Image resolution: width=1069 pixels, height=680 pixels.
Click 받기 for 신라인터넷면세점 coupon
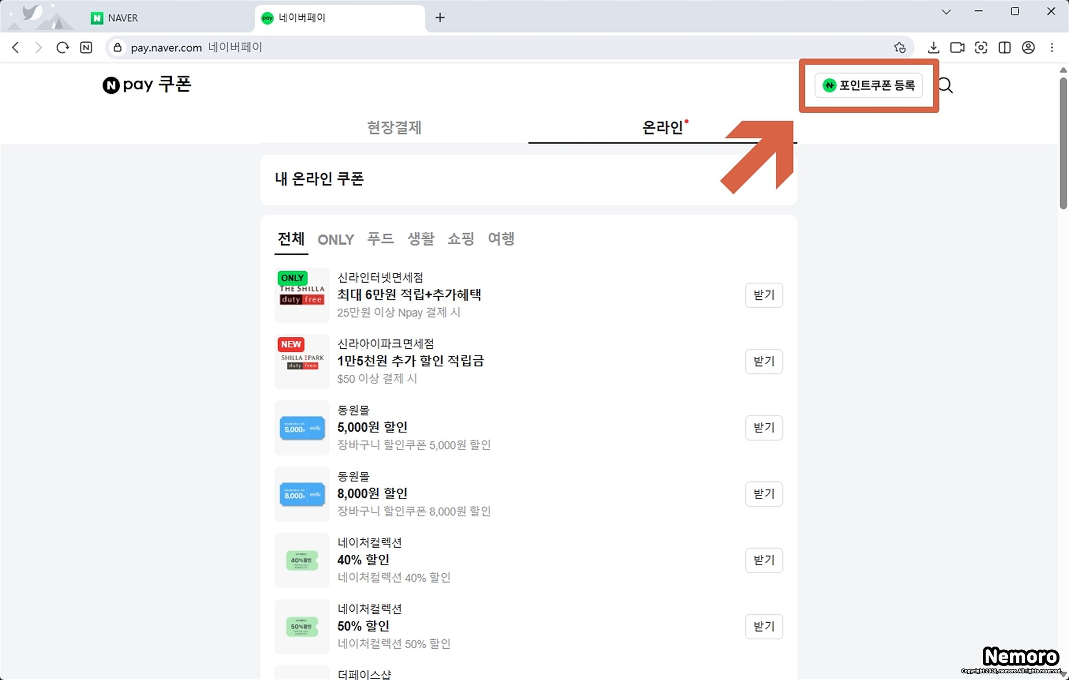point(764,295)
